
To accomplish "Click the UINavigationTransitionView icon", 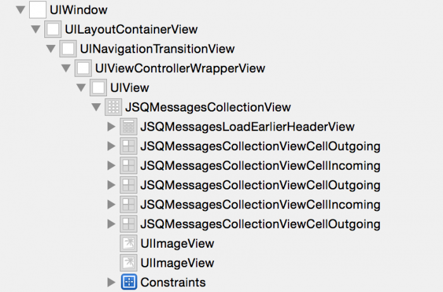I will pyautogui.click(x=68, y=49).
